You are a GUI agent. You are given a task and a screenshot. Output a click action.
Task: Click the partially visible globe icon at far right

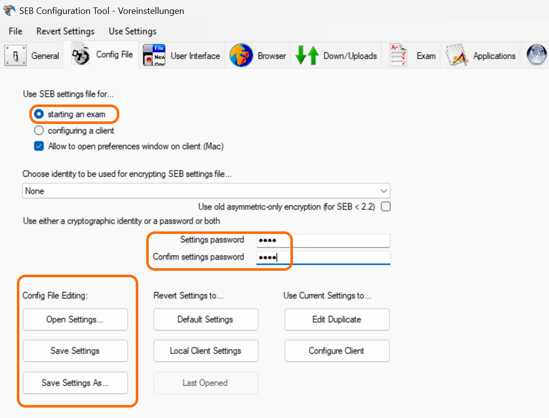pos(537,55)
